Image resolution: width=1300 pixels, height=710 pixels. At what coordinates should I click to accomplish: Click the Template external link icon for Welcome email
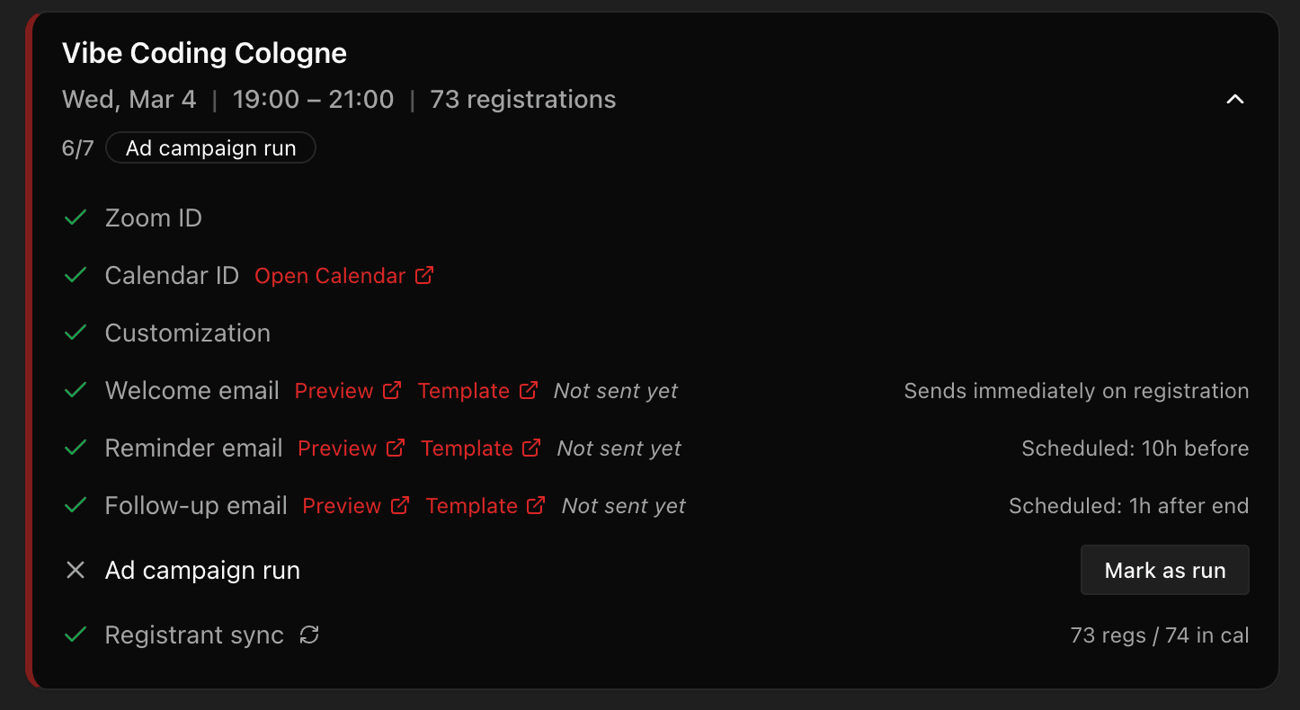pos(530,389)
